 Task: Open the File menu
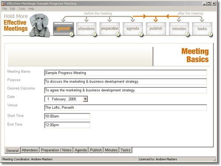[5, 9]
